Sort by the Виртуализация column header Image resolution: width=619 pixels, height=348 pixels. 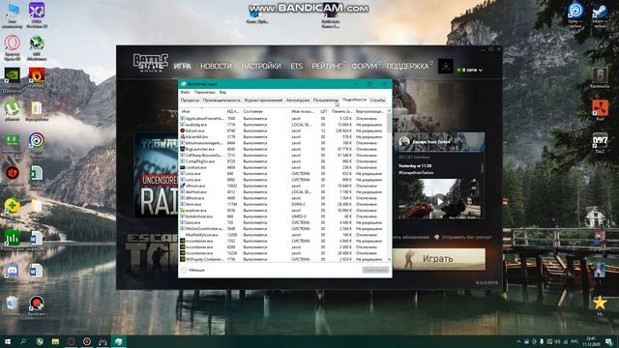coord(369,112)
